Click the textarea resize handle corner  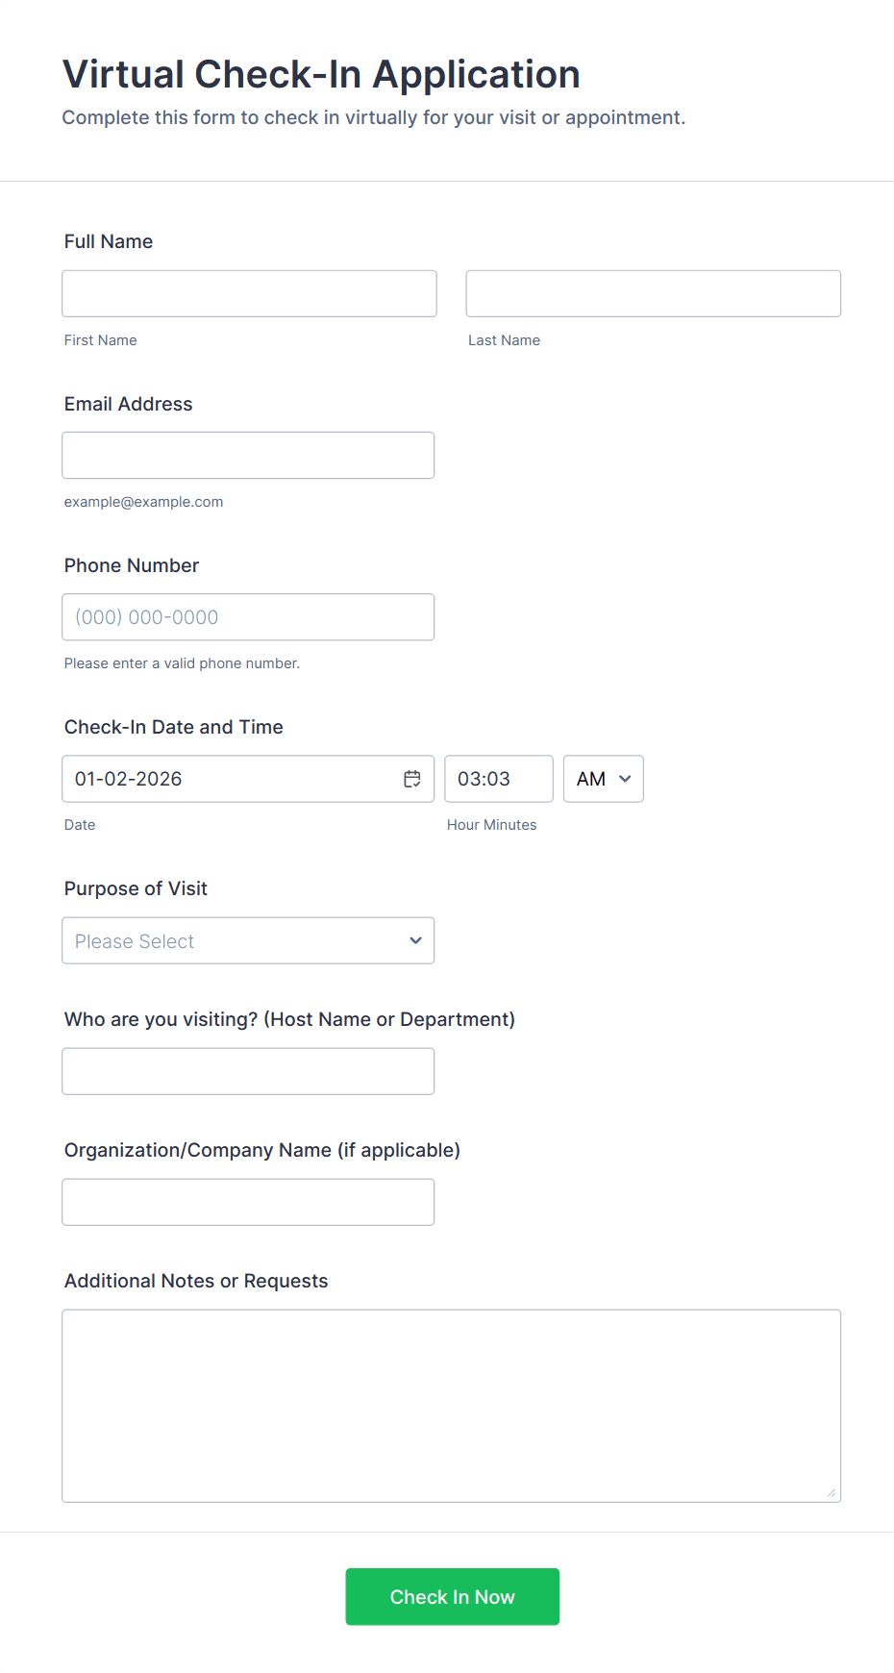(x=832, y=1492)
